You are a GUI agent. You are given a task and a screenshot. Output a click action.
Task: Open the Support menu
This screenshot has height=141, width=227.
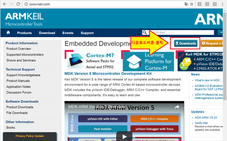(x=87, y=33)
